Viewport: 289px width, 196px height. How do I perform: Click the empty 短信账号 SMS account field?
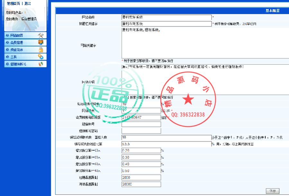click(141, 124)
